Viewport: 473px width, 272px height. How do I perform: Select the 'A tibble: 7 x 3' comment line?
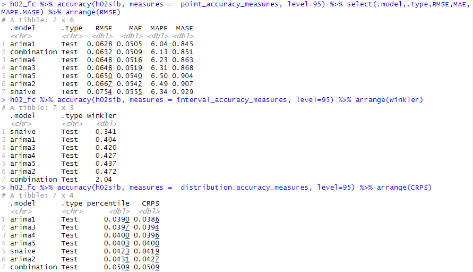pos(38,108)
